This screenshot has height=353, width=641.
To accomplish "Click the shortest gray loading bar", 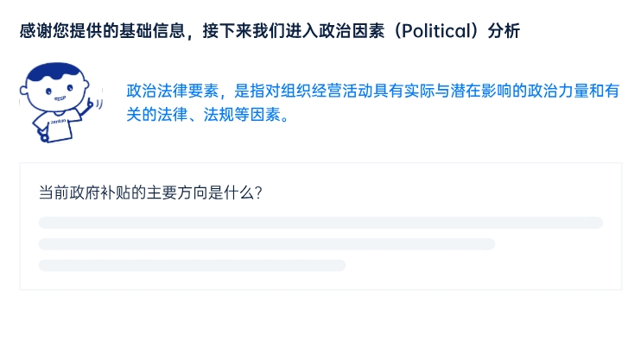I will tap(192, 266).
